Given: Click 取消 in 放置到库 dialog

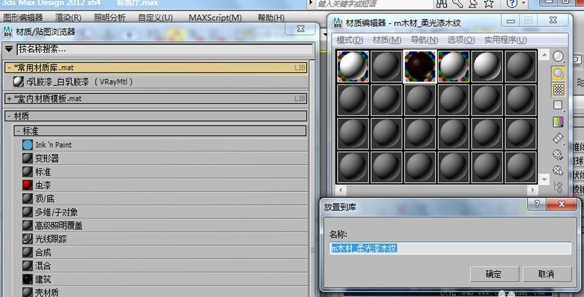Looking at the screenshot, I should point(547,274).
